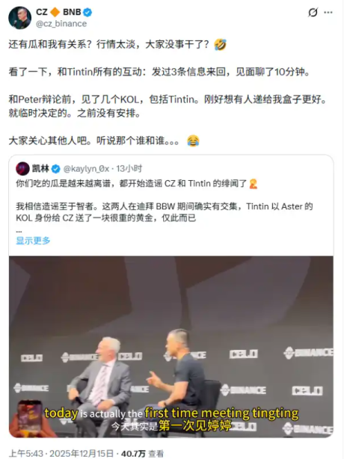
Task: Click the blue verified badge beside BNB
Action: click(87, 12)
